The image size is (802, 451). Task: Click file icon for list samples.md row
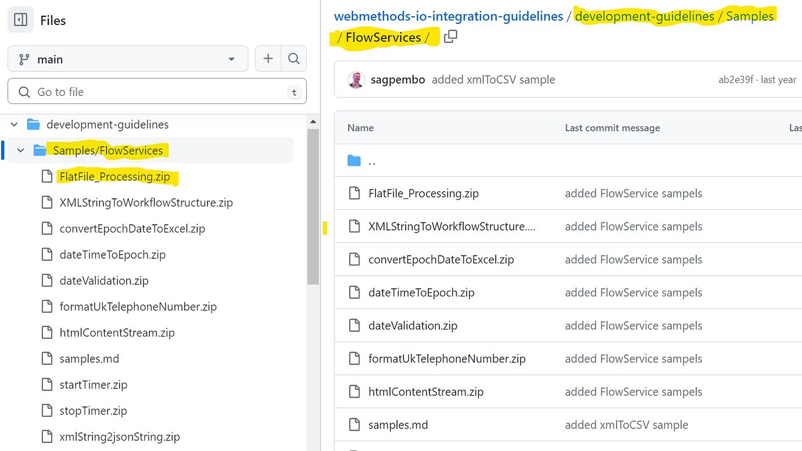pyautogui.click(x=354, y=425)
